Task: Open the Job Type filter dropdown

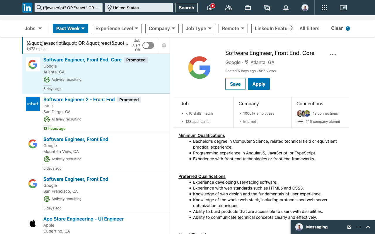Action: click(x=198, y=28)
